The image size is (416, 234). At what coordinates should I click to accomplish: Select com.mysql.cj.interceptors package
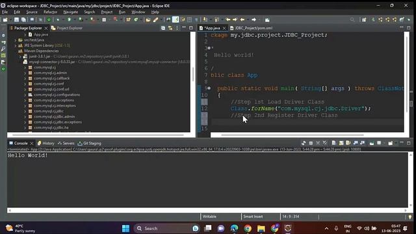point(55,105)
